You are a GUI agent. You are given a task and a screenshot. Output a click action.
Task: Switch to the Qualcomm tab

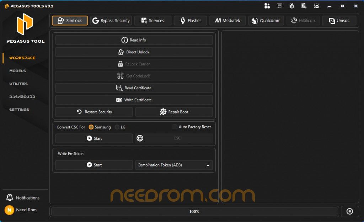tap(266, 21)
